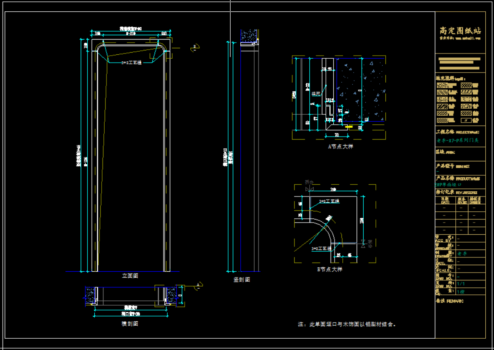Click the section arrow symbol beside the cross-section plan
Viewport: 494px width, 350px height.
click(198, 286)
